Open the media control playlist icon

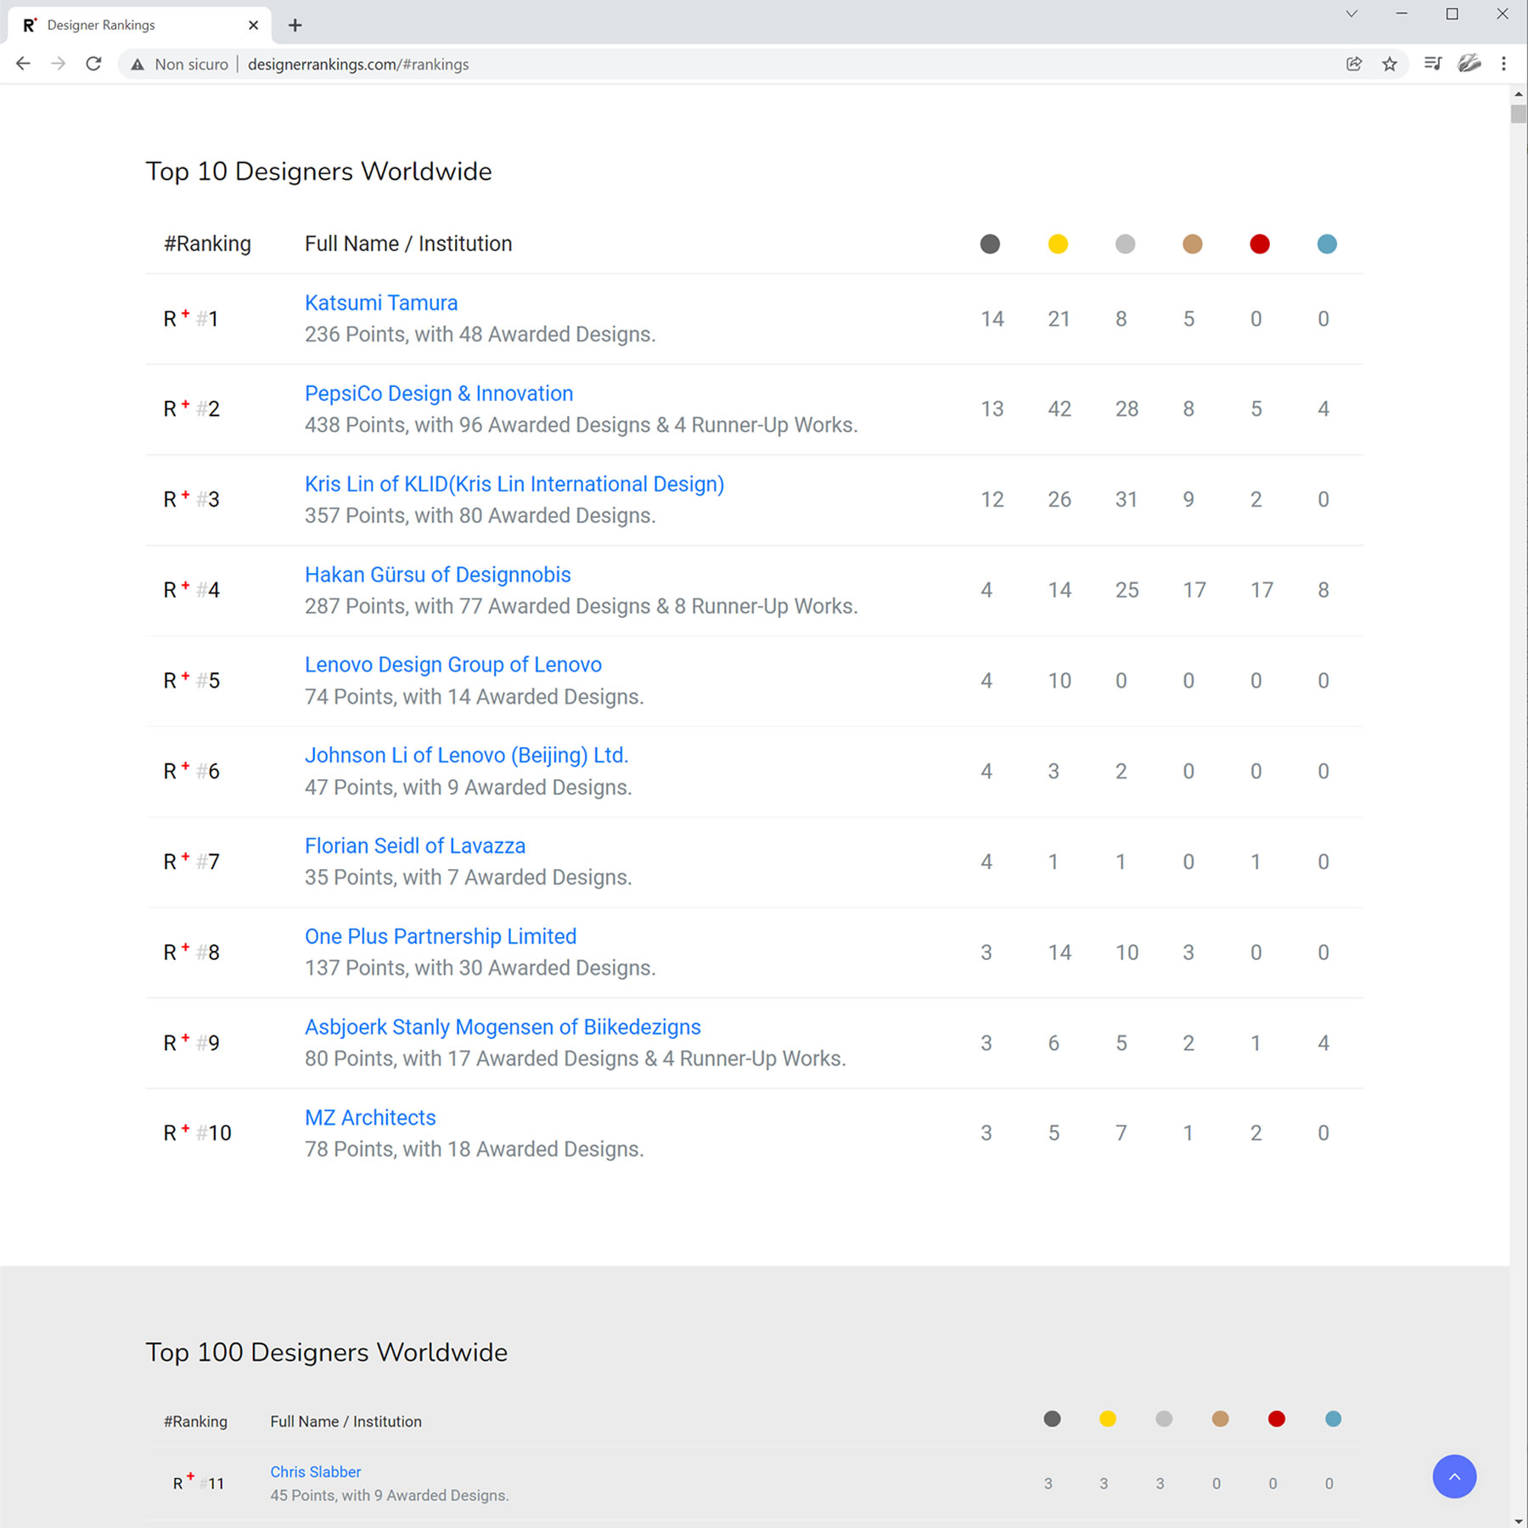point(1433,64)
